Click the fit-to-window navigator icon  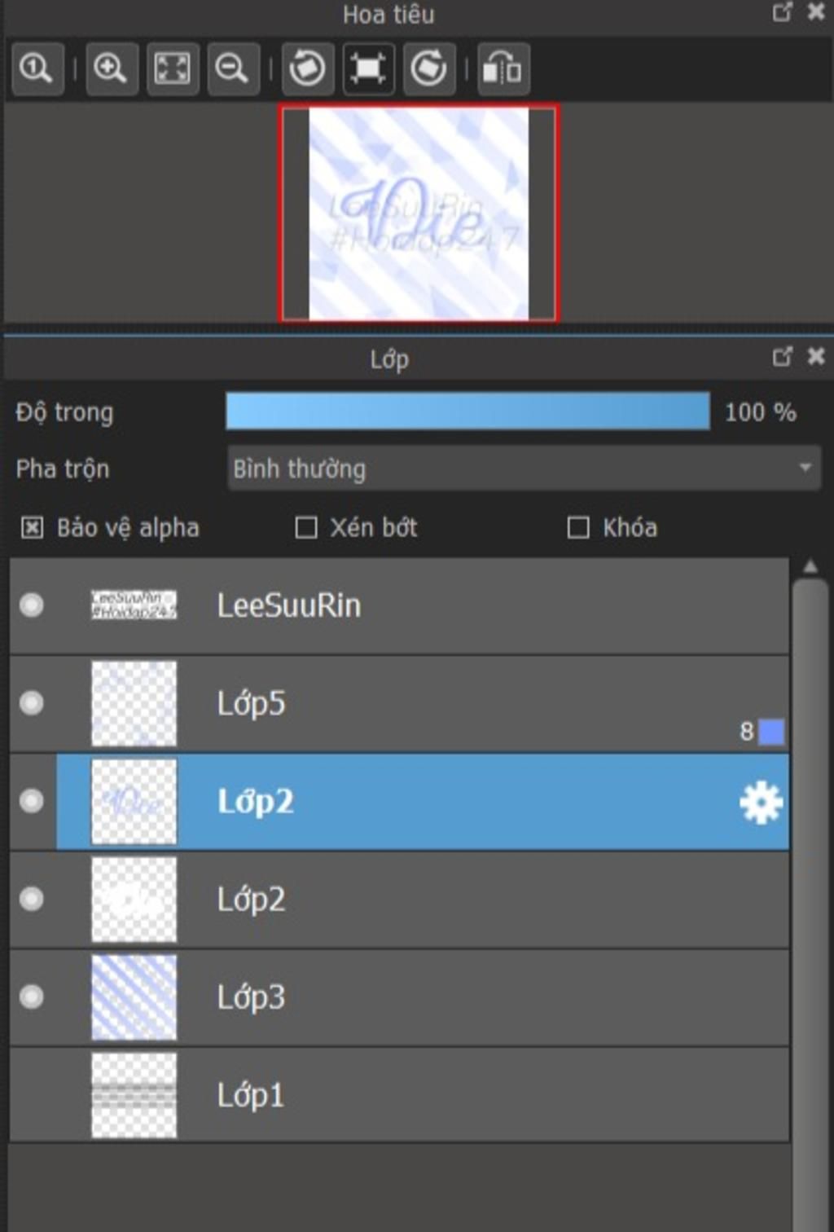172,68
